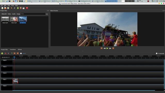Select the Show All filter button
This screenshot has height=93, width=165.
[4, 14]
